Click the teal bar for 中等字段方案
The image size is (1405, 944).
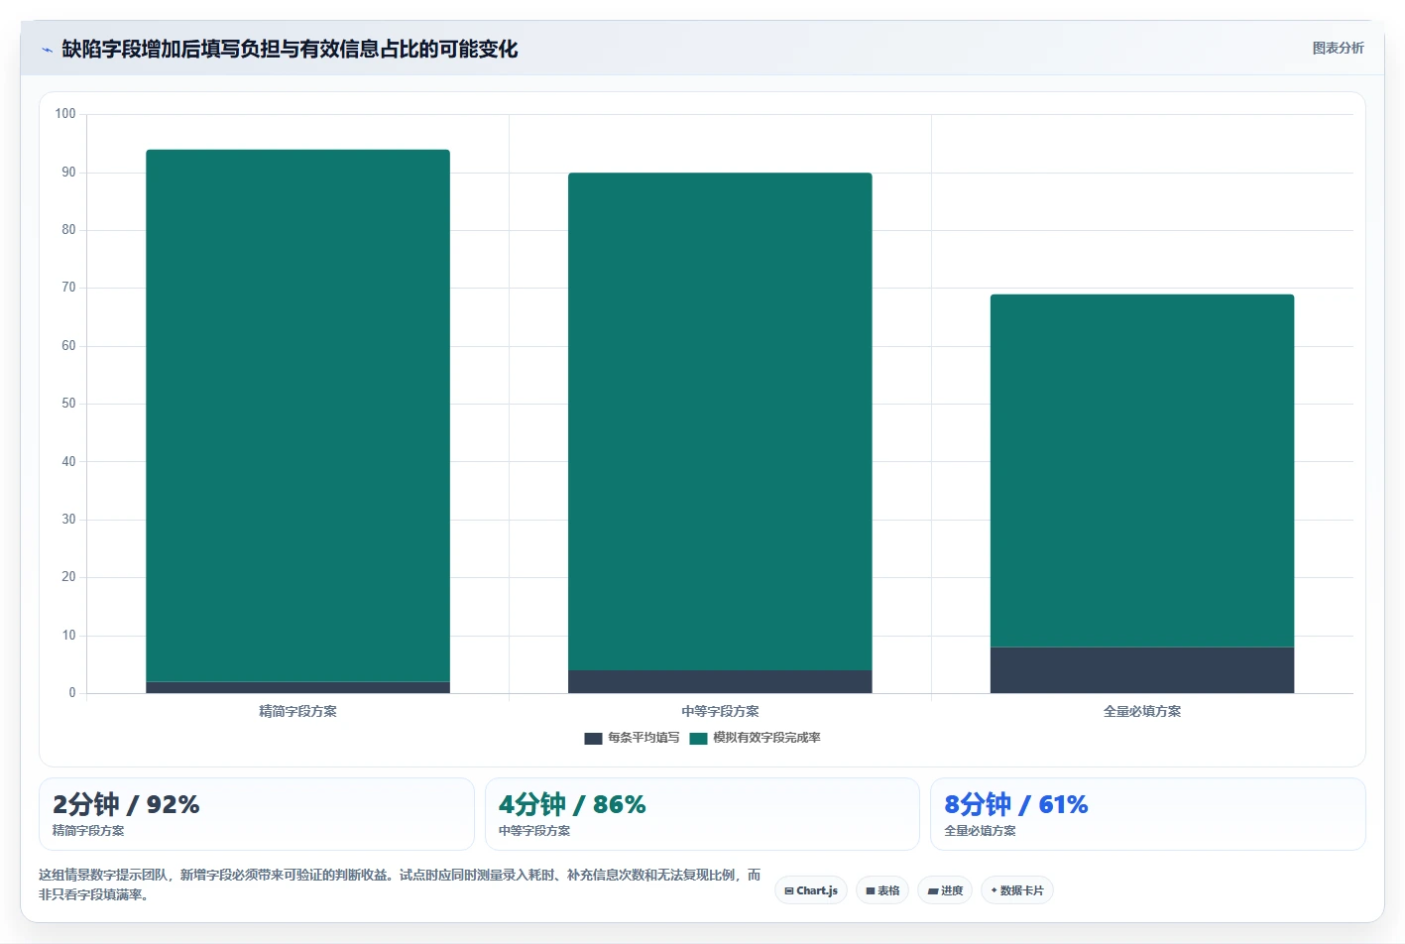720,421
